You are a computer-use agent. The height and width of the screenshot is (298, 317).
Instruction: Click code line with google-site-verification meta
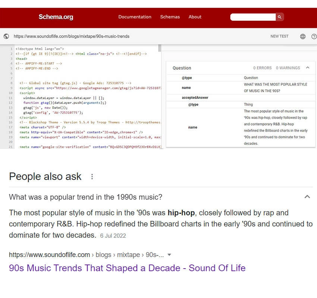click(x=90, y=147)
